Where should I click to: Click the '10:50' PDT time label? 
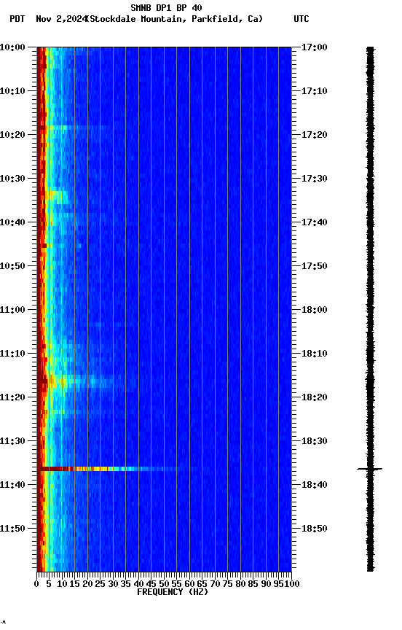(12, 266)
